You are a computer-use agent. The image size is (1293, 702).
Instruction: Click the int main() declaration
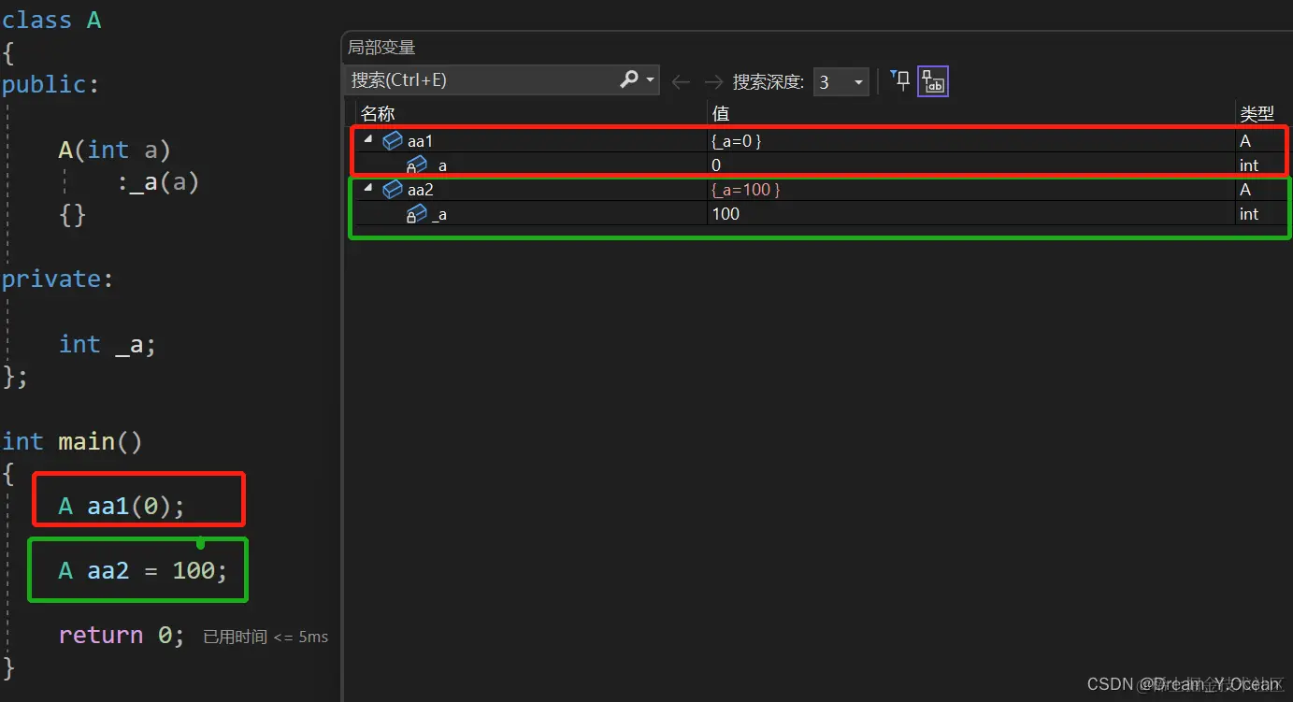(72, 441)
